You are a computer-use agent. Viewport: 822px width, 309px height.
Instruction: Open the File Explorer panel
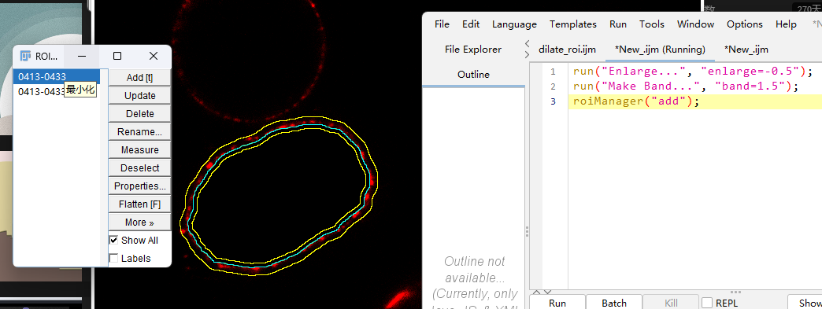tap(473, 50)
